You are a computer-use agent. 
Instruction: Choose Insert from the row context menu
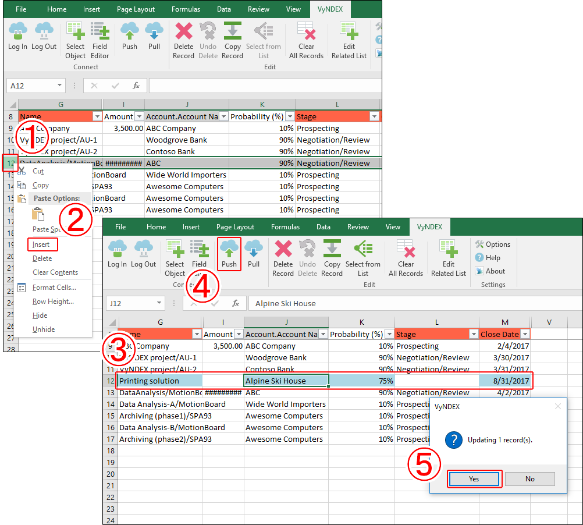tap(41, 244)
